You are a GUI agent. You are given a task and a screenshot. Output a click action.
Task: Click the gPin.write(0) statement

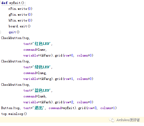tap(20, 14)
